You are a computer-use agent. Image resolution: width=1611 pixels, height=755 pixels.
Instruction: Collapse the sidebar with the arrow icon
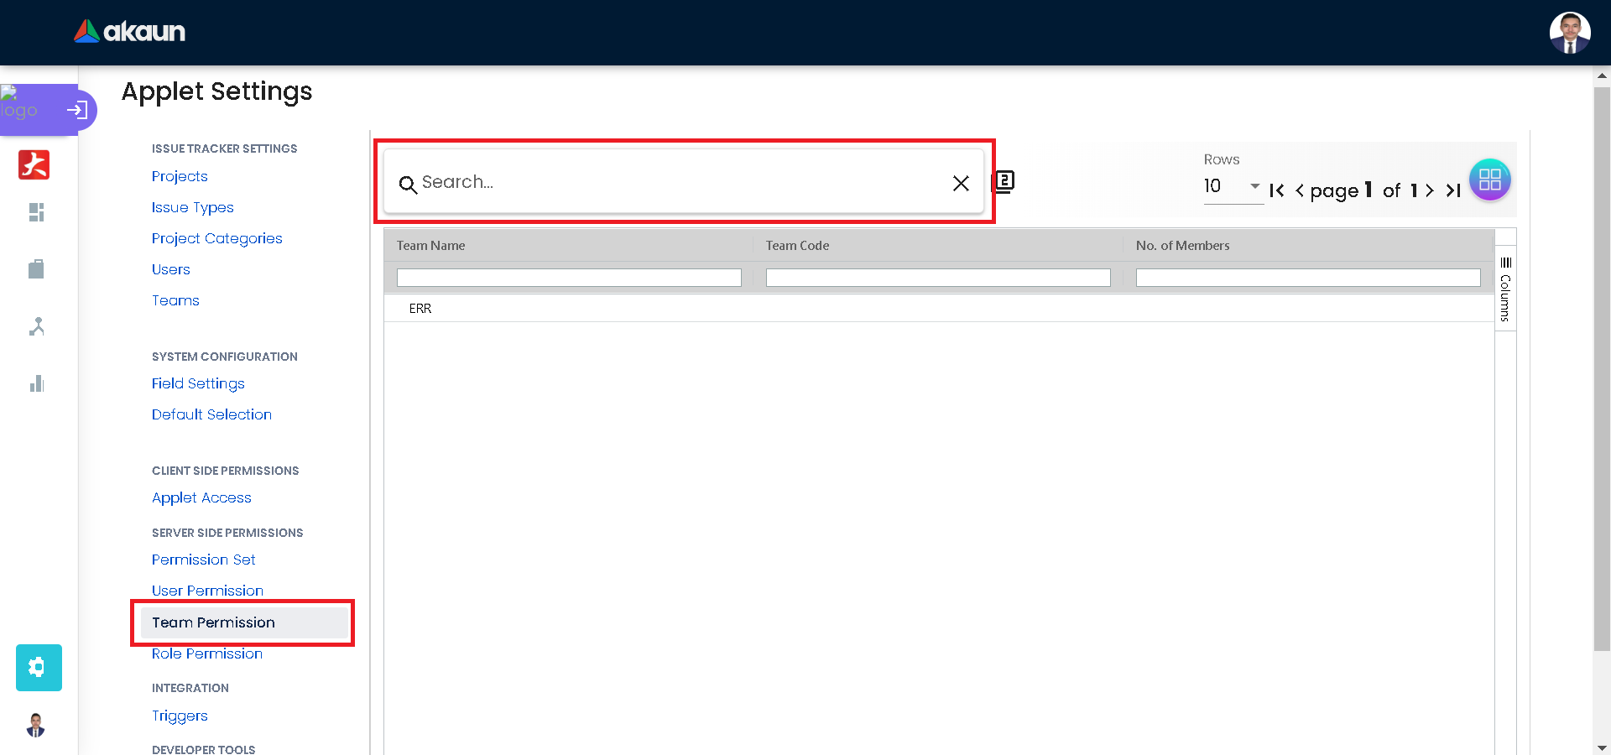click(x=77, y=110)
